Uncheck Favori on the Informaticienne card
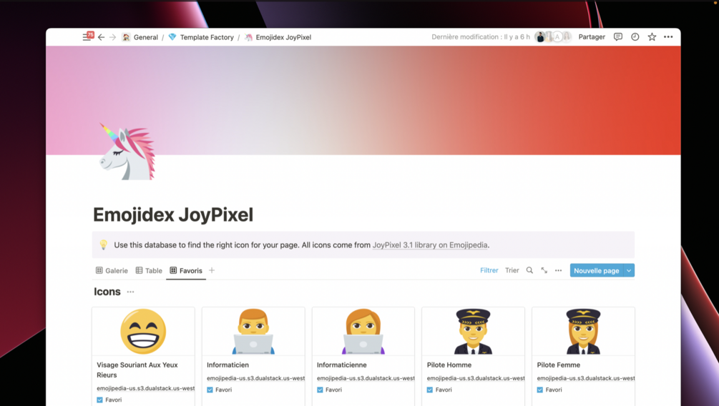 pyautogui.click(x=320, y=390)
